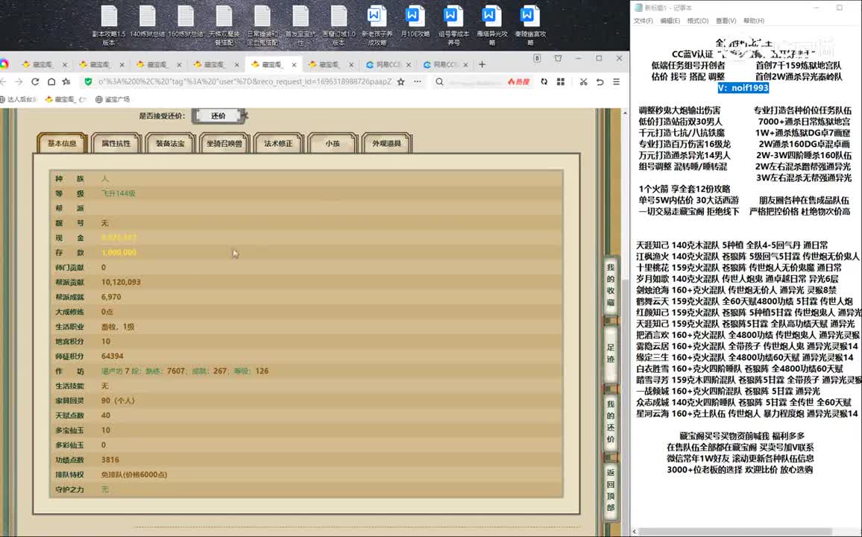862x537 pixels.
Task: Click 排队特权 value 免排队(价格6000点)
Action: [x=134, y=474]
